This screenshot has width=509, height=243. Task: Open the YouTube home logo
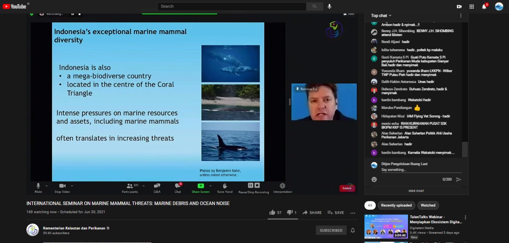coord(14,6)
